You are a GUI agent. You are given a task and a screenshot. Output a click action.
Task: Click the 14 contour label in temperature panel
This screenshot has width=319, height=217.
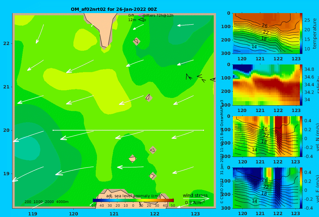pos(254,47)
